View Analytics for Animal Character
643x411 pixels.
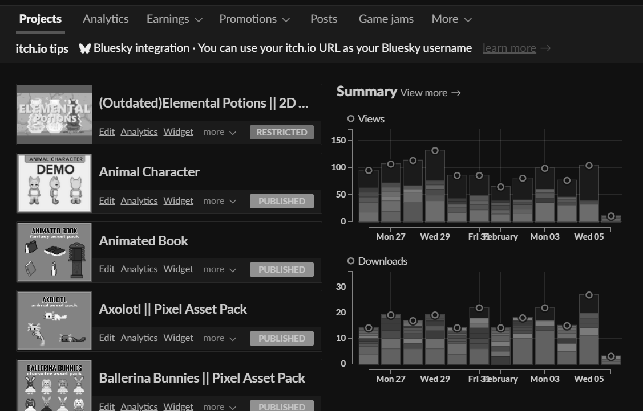click(139, 200)
